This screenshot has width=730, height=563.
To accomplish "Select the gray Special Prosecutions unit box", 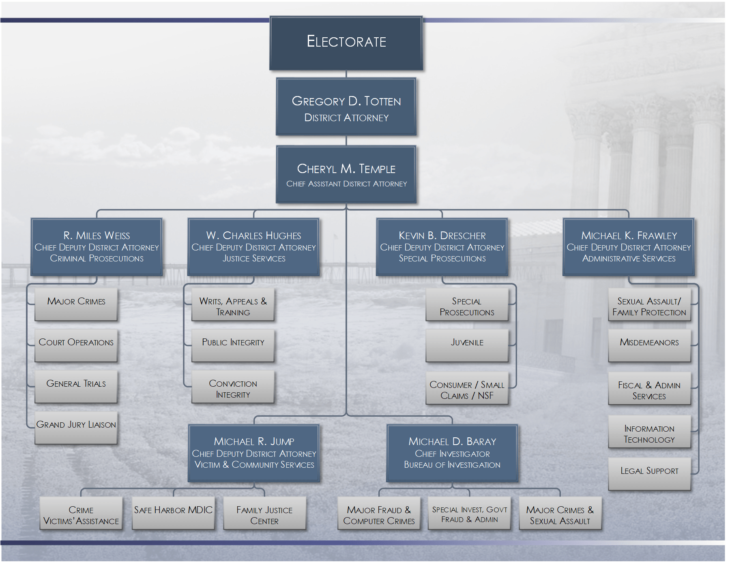I will 467,305.
